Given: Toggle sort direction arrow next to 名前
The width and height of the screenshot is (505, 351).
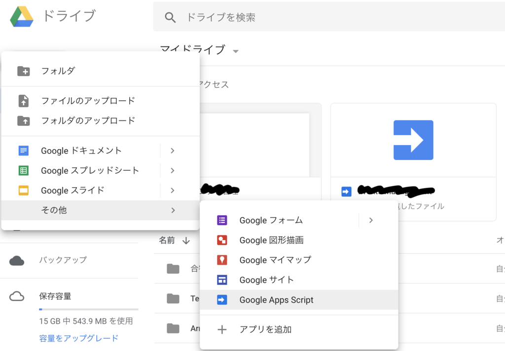Looking at the screenshot, I should point(186,240).
